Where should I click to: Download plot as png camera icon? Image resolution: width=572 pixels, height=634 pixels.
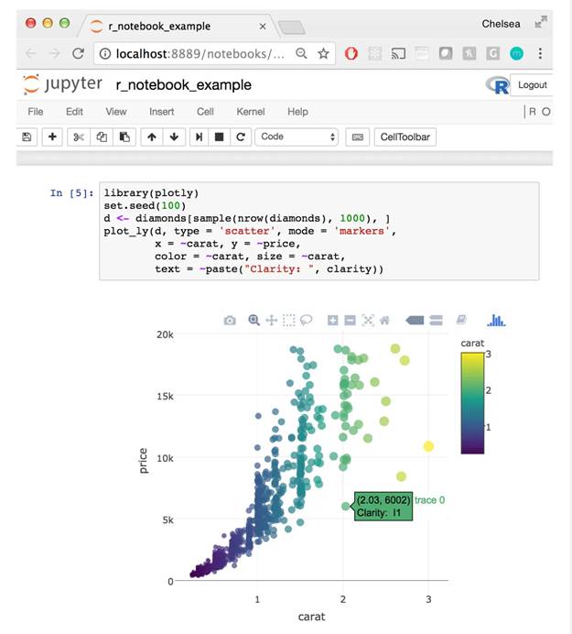(230, 321)
